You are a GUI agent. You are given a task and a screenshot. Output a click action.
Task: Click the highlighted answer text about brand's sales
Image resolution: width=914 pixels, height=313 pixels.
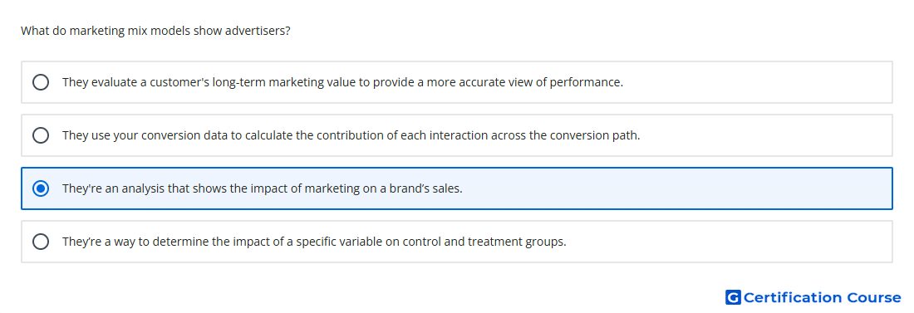(x=263, y=188)
